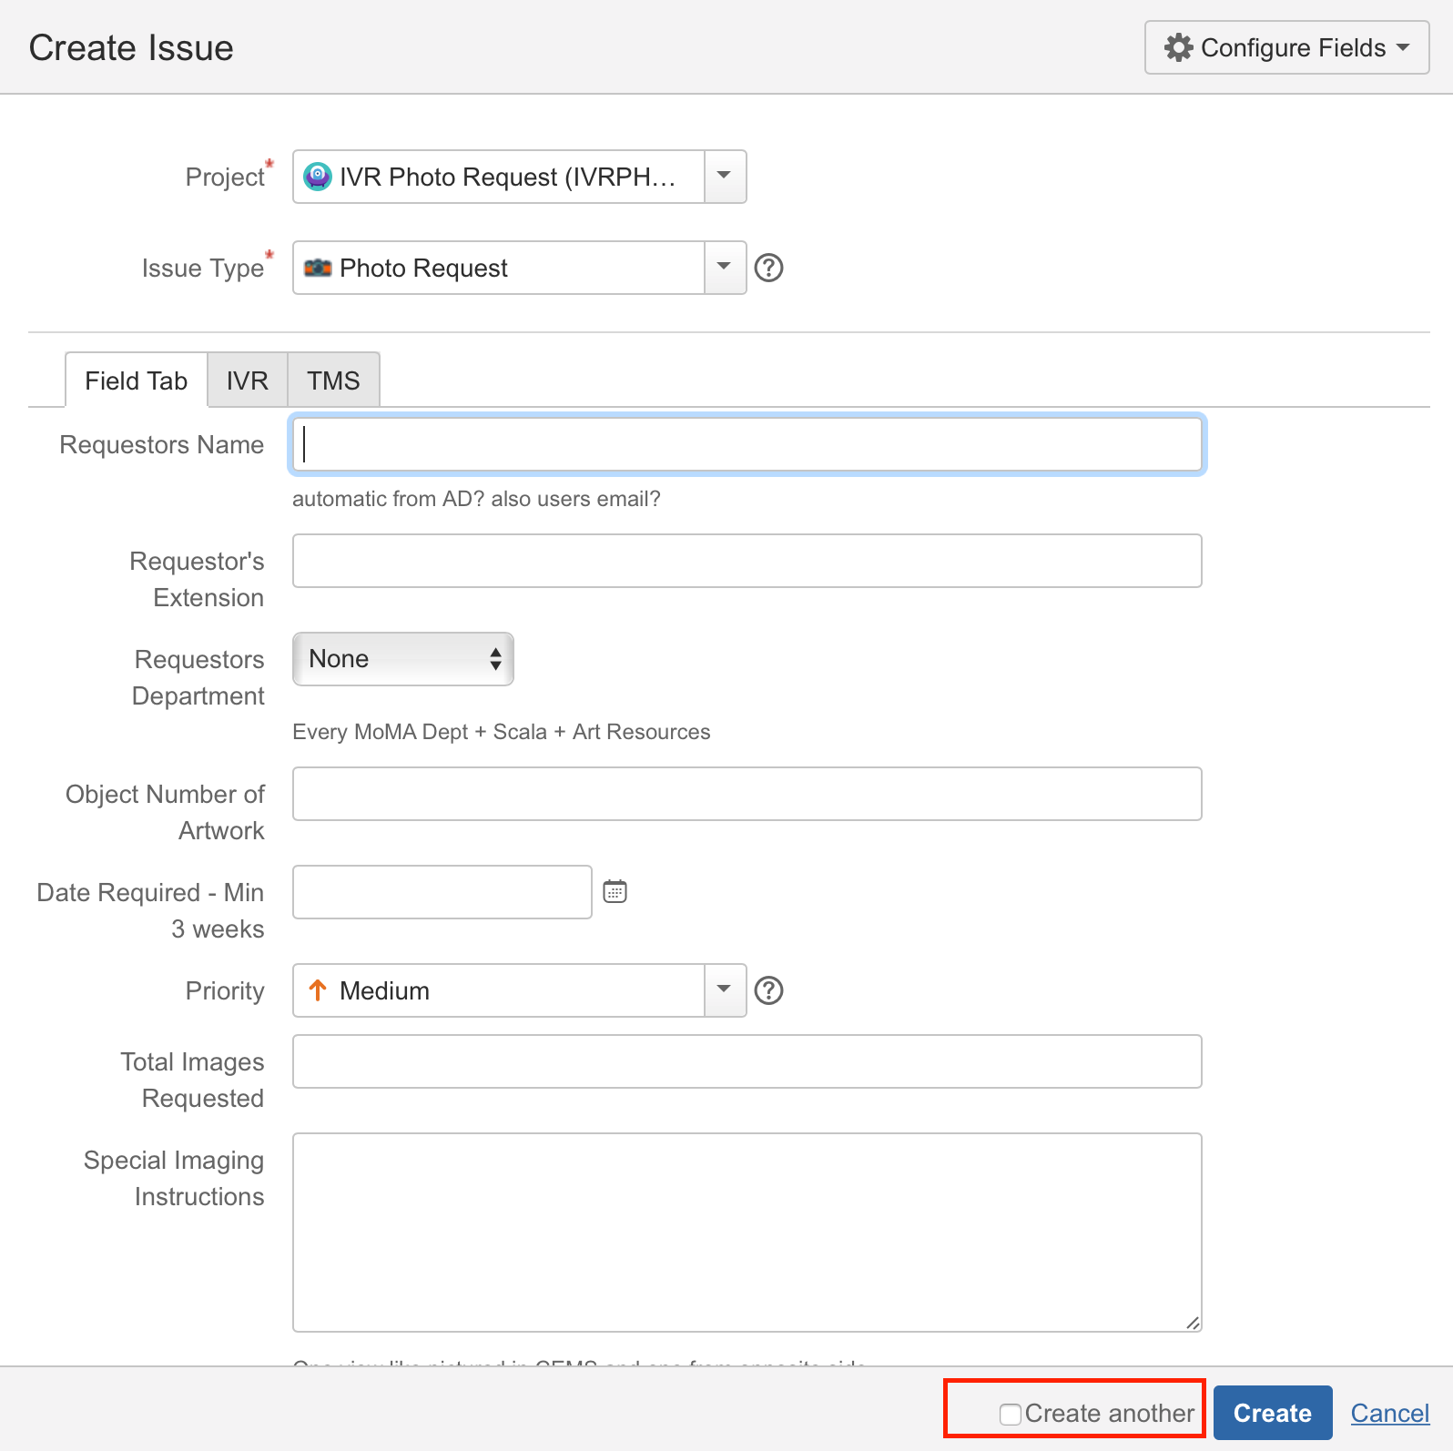Image resolution: width=1453 pixels, height=1451 pixels.
Task: Click the Project field showing IVR Photo Request
Action: (x=519, y=177)
